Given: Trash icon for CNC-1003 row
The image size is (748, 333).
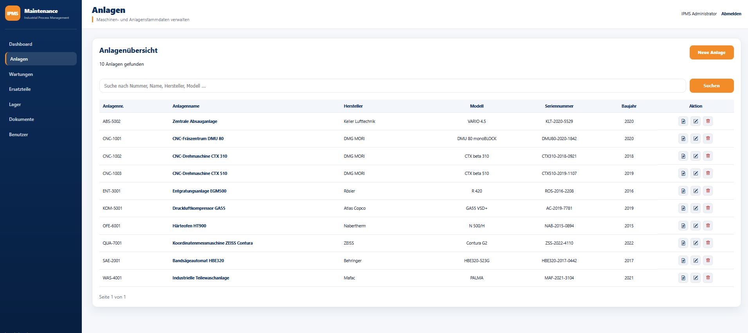Looking at the screenshot, I should (708, 173).
